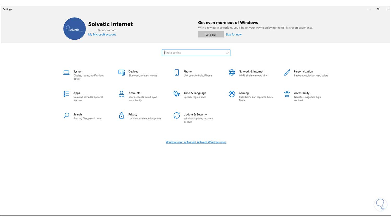This screenshot has width=391, height=221.
Task: Open the System settings laptop icon
Action: (66, 73)
